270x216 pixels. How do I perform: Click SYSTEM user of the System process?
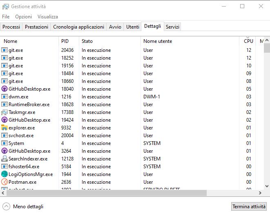(x=152, y=143)
